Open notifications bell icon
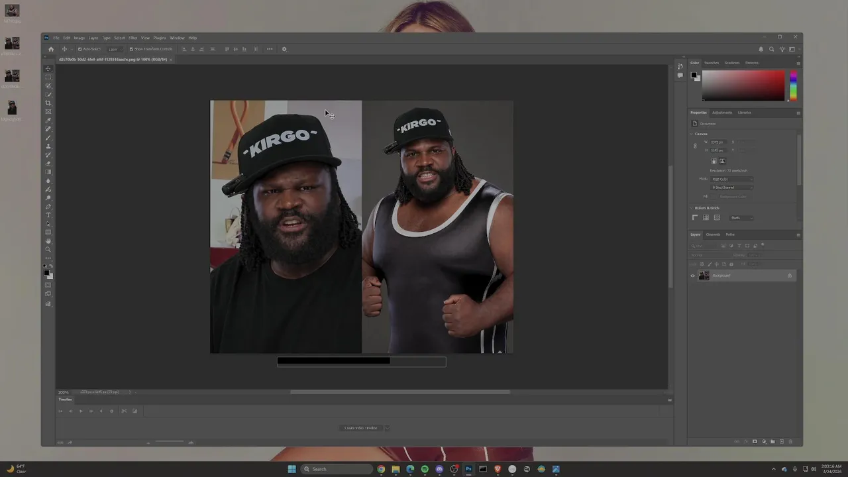This screenshot has height=477, width=848. [x=761, y=49]
